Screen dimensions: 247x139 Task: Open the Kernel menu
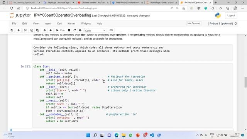coord(71,24)
